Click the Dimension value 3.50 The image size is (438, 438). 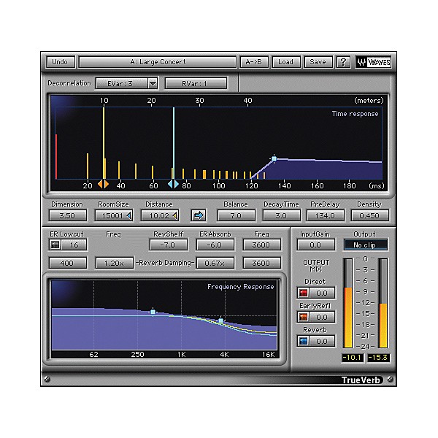pyautogui.click(x=68, y=215)
